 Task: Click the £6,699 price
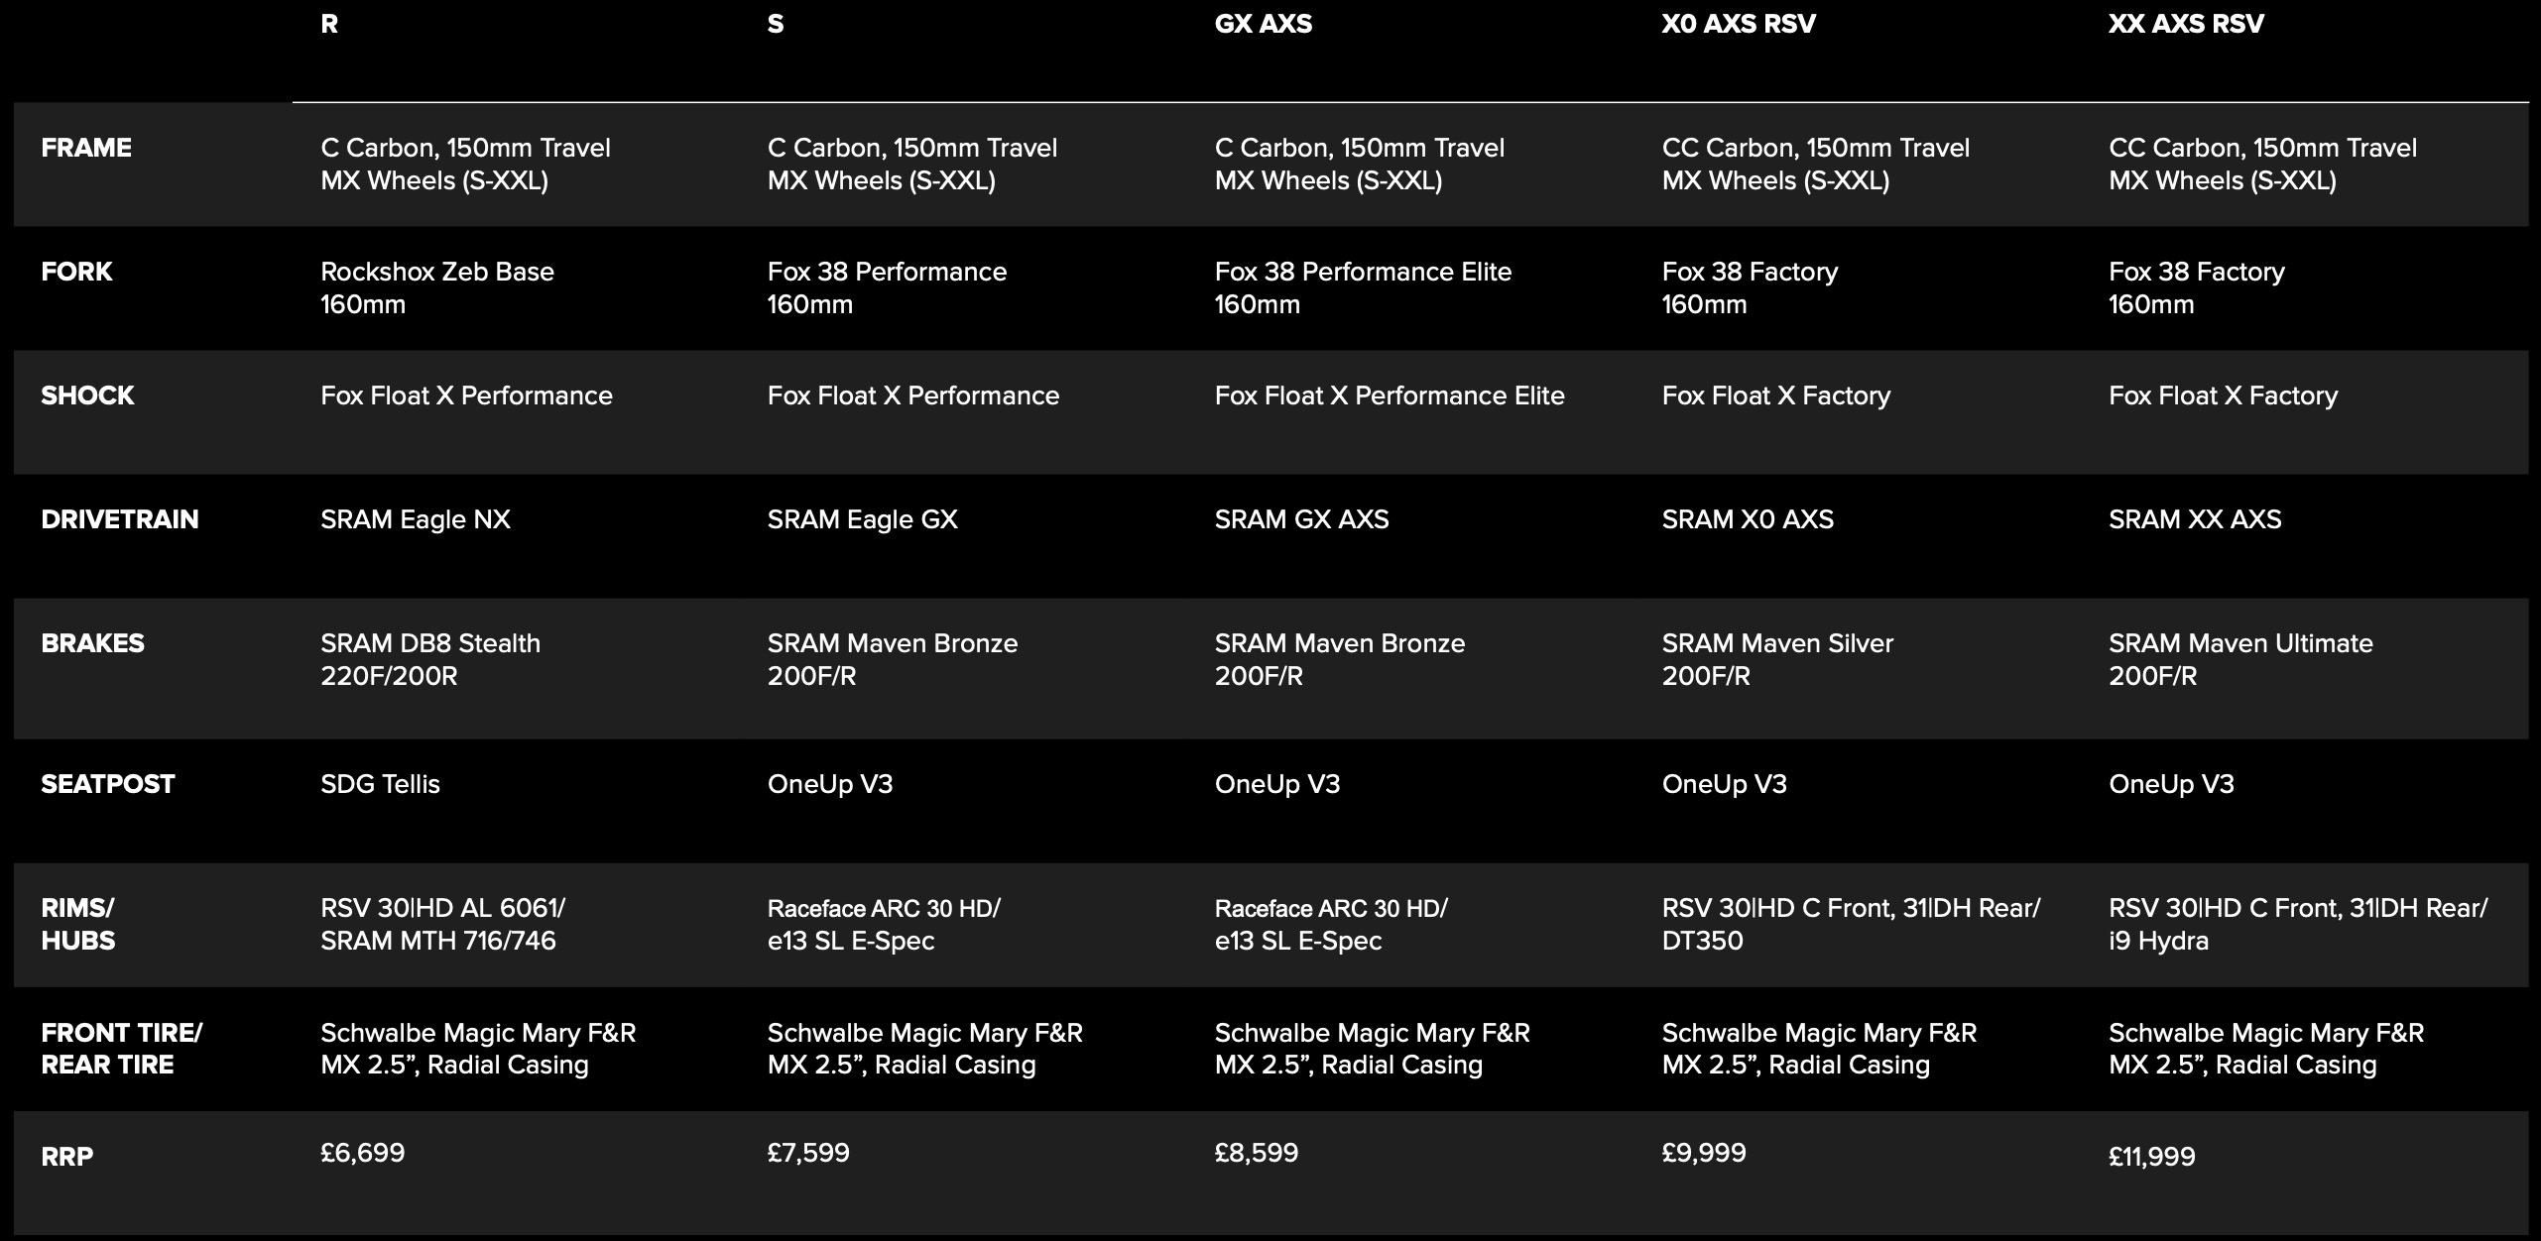point(362,1153)
